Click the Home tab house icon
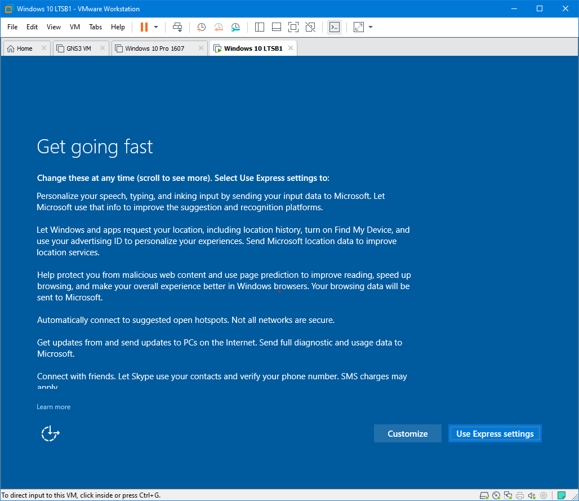 [11, 49]
